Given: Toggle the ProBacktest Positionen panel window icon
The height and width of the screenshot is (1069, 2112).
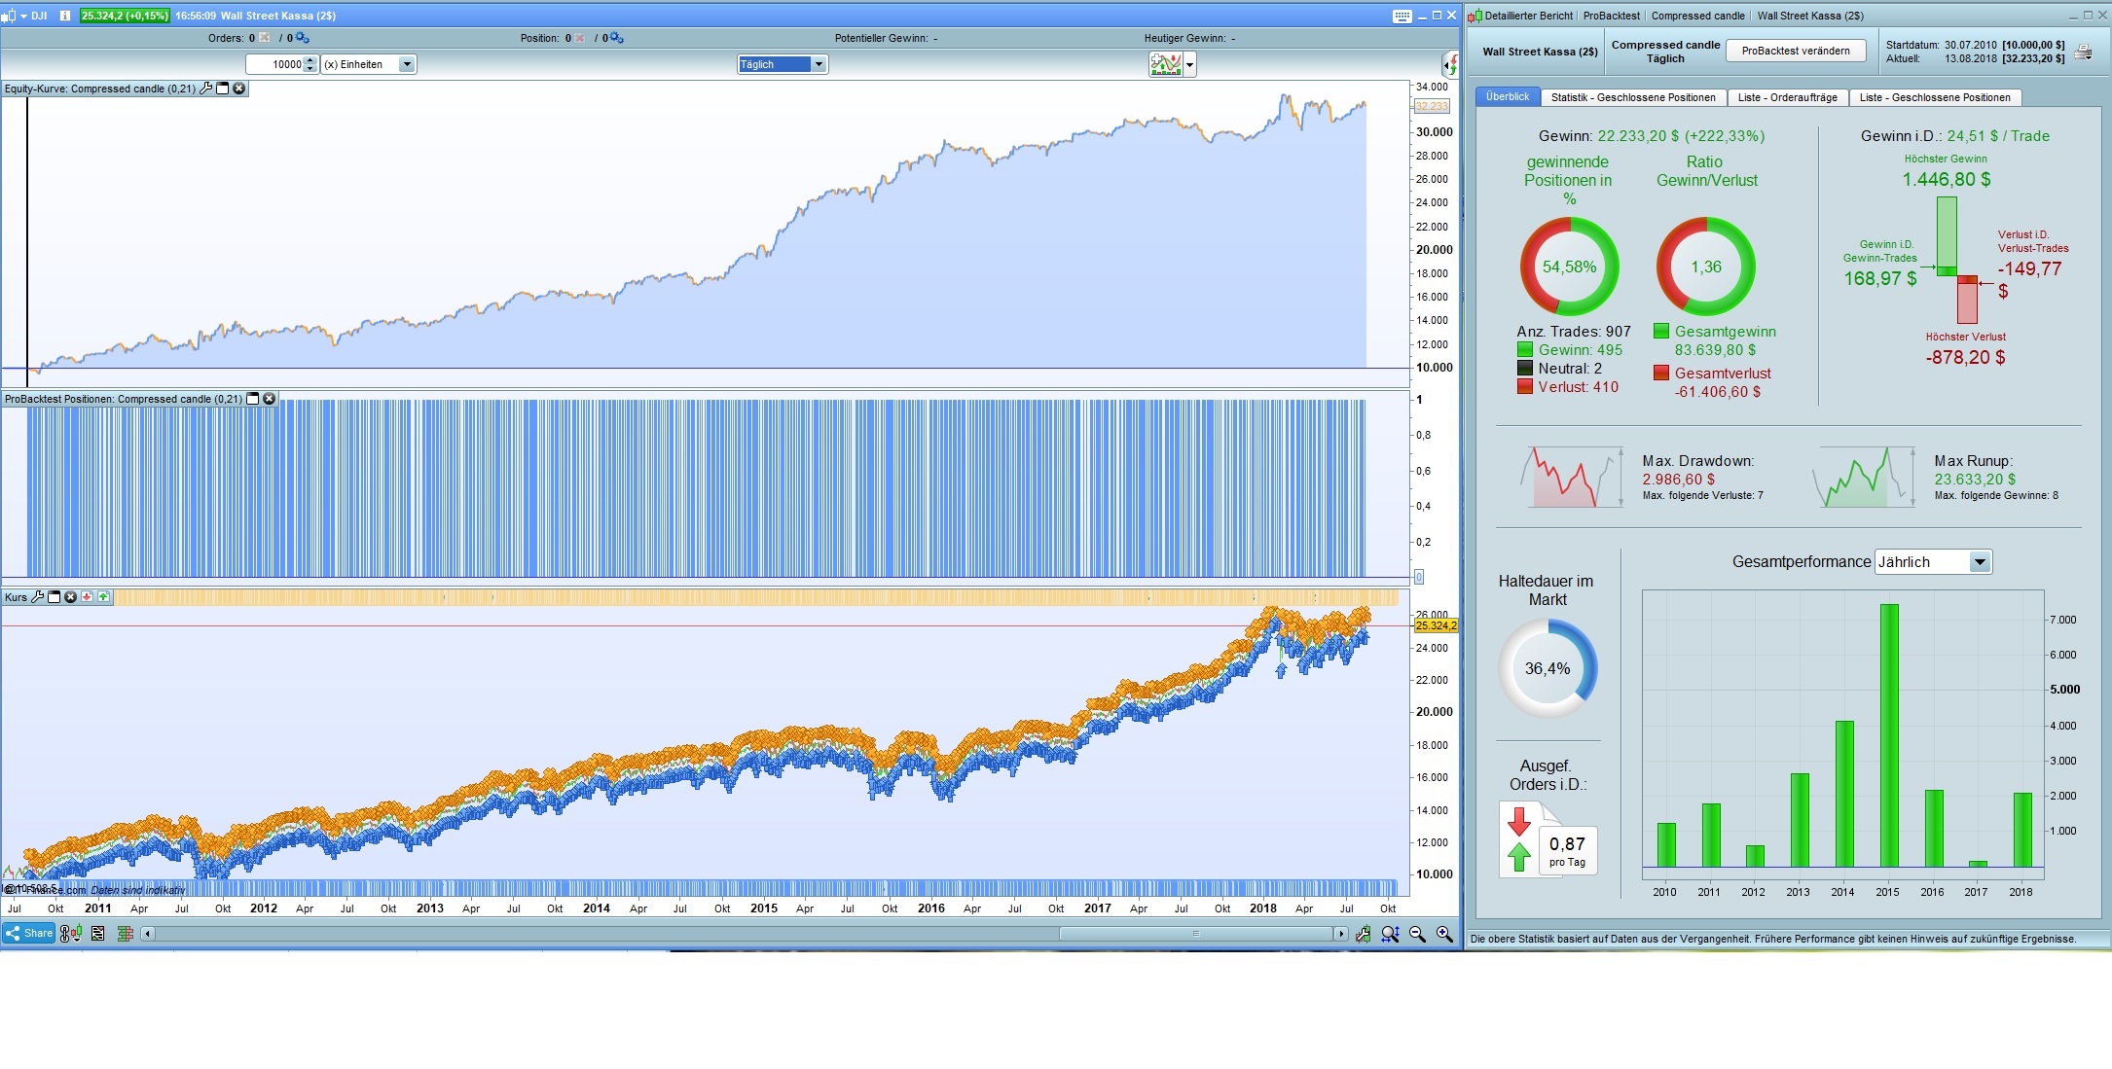Looking at the screenshot, I should point(253,399).
